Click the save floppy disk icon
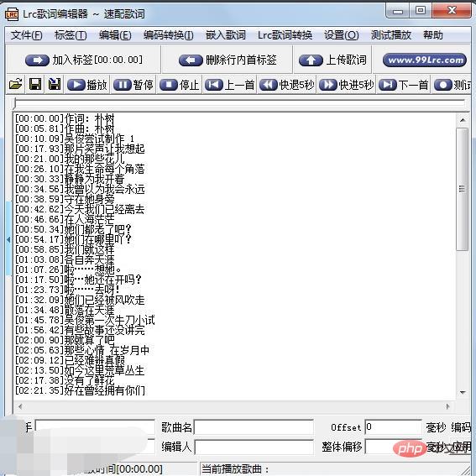The image size is (476, 476). point(35,85)
